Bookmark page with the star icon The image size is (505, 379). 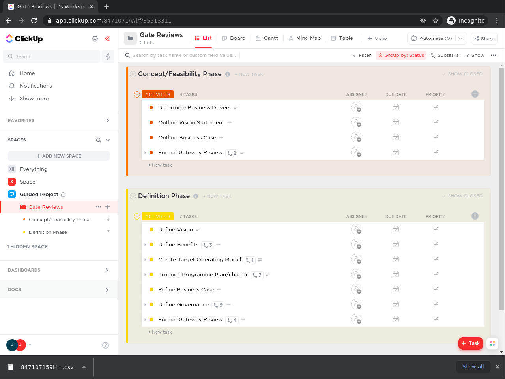(436, 21)
